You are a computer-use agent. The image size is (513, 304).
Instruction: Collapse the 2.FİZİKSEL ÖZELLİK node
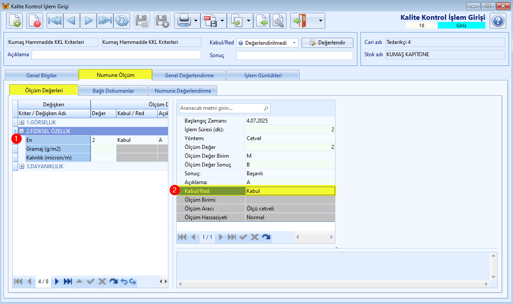[22, 131]
